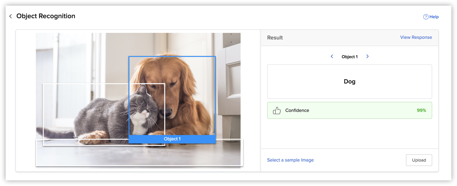The height and width of the screenshot is (186, 457).
Task: Open Help using the question mark icon
Action: (x=425, y=17)
